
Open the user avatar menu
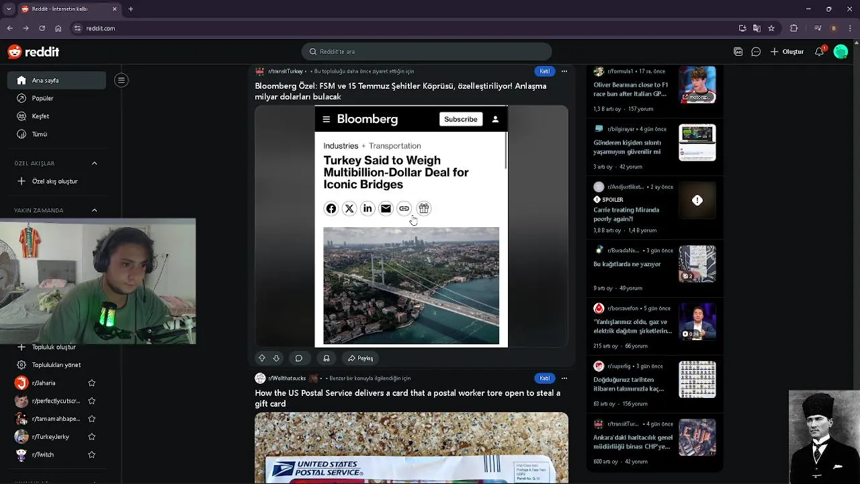click(x=841, y=52)
